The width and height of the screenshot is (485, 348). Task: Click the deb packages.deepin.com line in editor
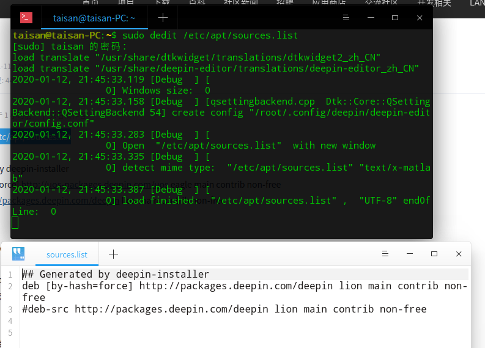pyautogui.click(x=245, y=291)
